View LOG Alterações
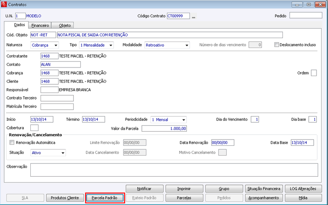The height and width of the screenshot is (205, 328). (303, 189)
